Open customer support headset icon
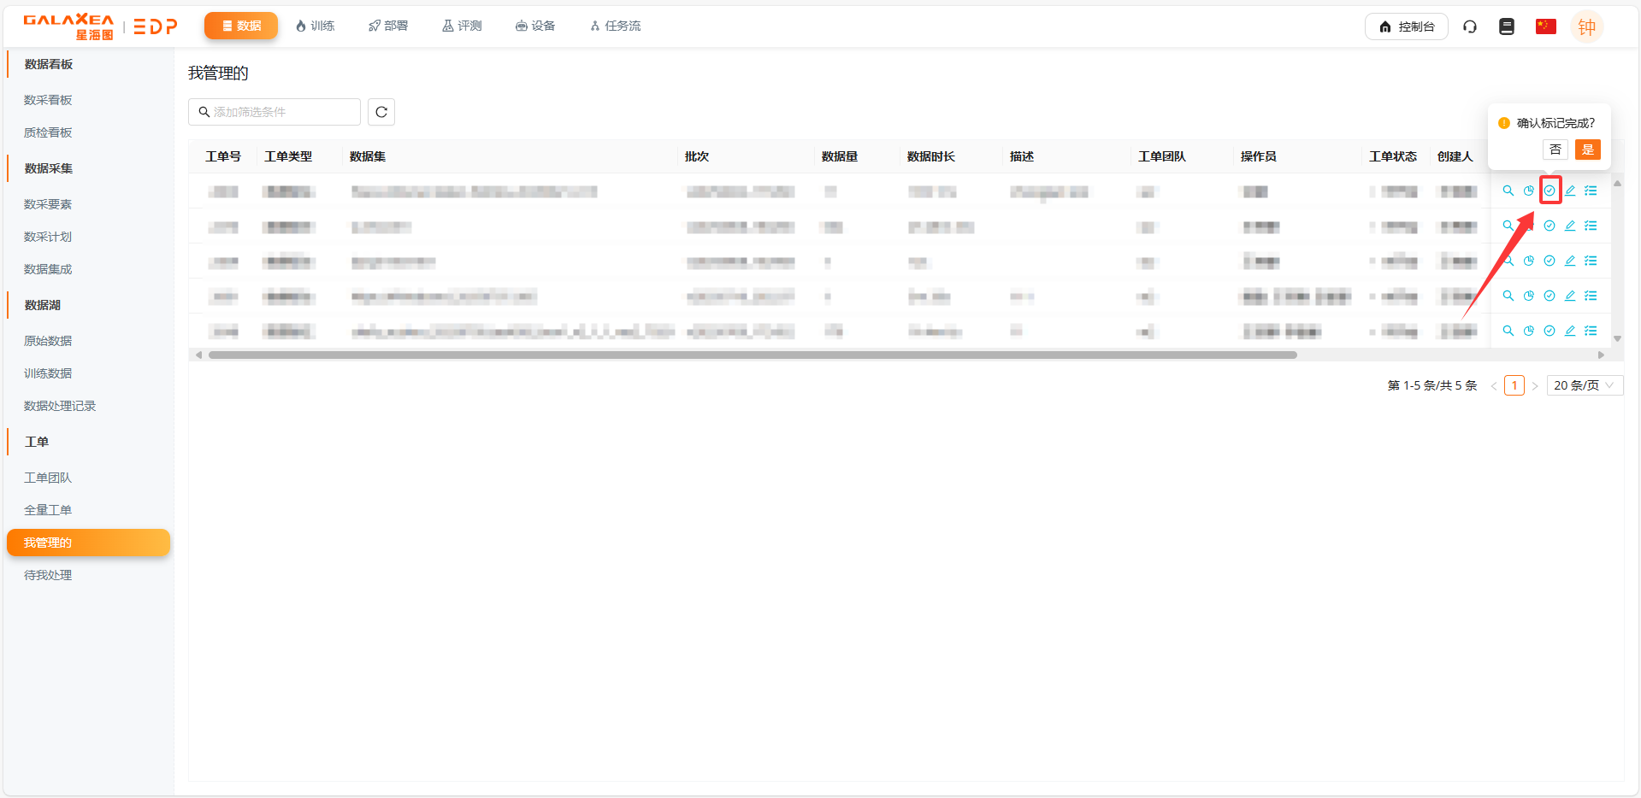Viewport: 1641px width, 798px height. pos(1470,26)
